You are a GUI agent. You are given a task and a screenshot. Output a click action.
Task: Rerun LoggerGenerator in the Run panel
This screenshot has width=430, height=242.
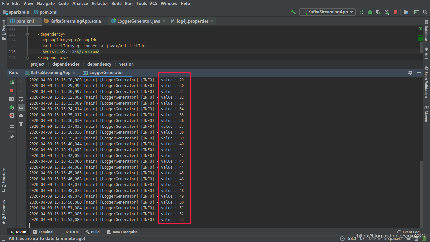click(x=12, y=82)
